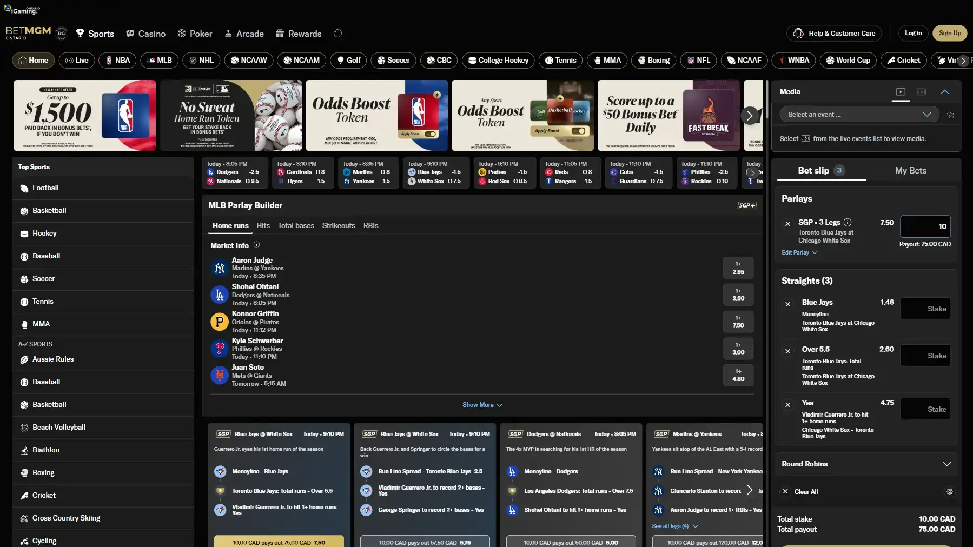Expand Show More home run players
973x547 pixels.
click(482, 405)
